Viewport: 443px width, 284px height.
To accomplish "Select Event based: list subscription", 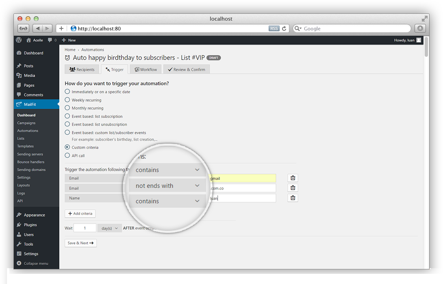I will [67, 116].
